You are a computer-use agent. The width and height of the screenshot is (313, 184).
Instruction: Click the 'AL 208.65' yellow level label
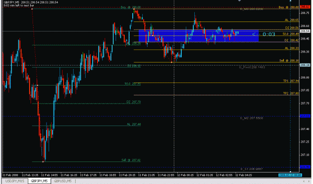(x=291, y=20)
